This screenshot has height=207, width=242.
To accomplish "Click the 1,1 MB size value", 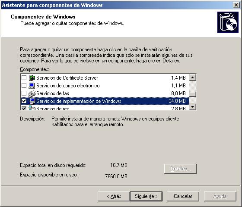I will pos(178,86).
